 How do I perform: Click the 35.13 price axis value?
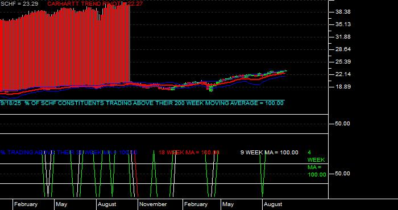coord(343,24)
